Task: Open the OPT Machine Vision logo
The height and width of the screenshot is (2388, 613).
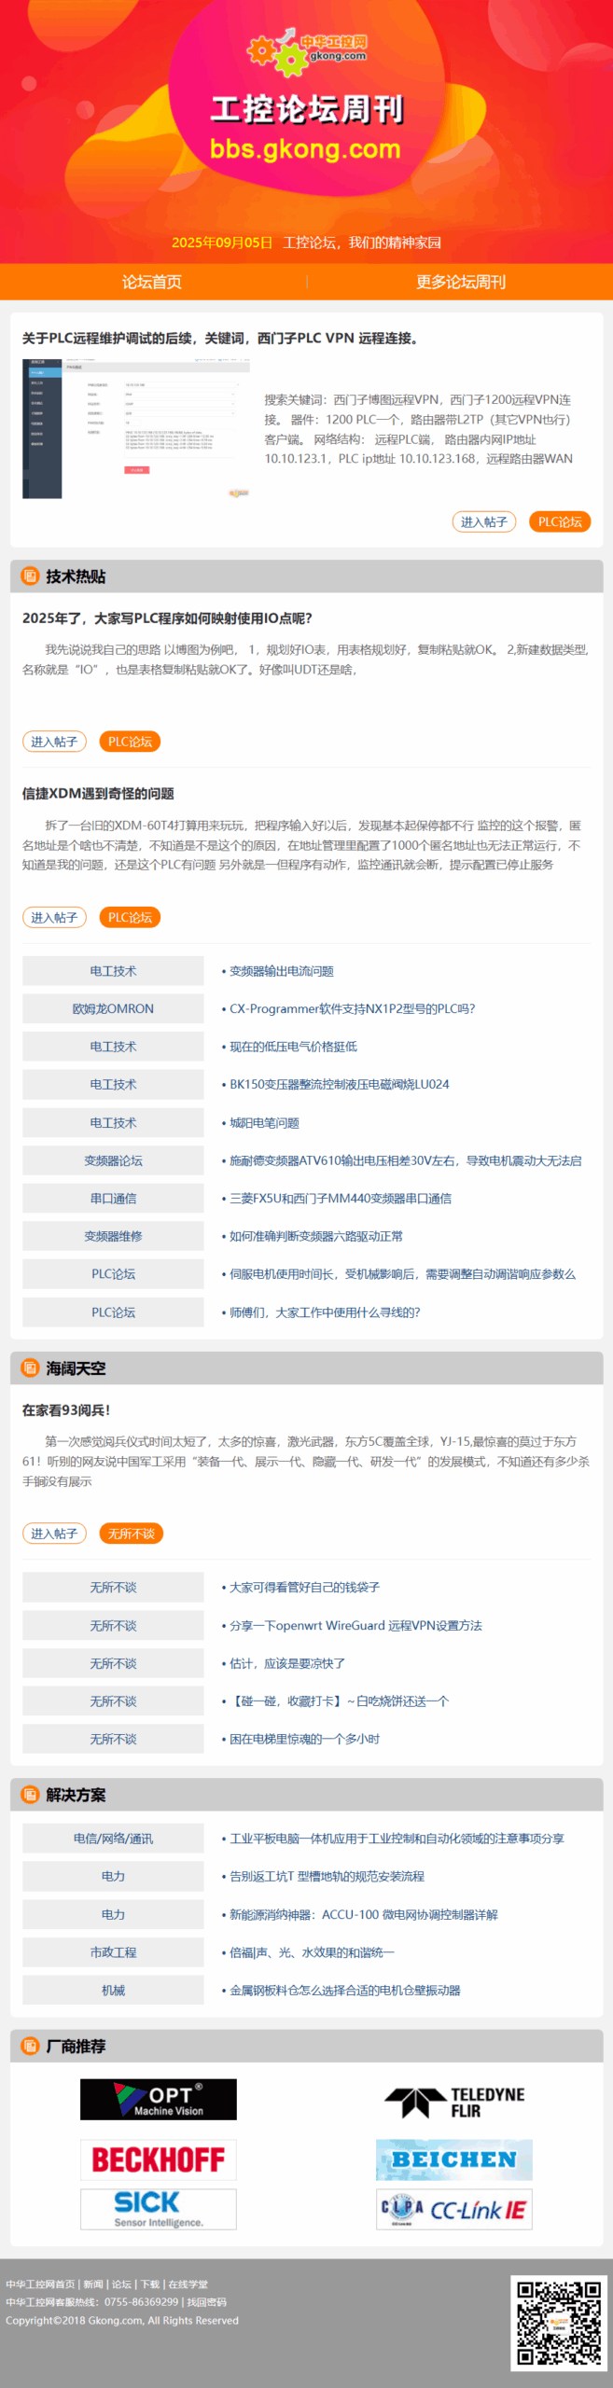Action: 159,2100
